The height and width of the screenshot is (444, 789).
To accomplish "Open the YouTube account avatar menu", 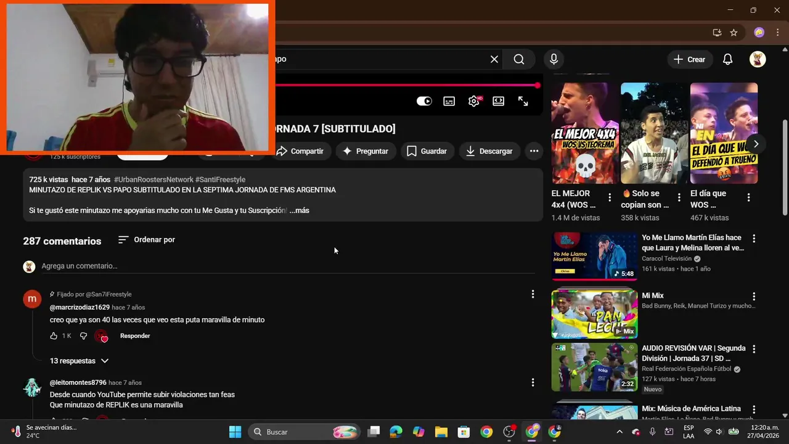I will coord(758,59).
